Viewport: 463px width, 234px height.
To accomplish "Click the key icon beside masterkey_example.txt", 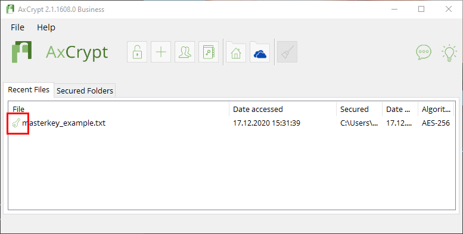I will [16, 123].
